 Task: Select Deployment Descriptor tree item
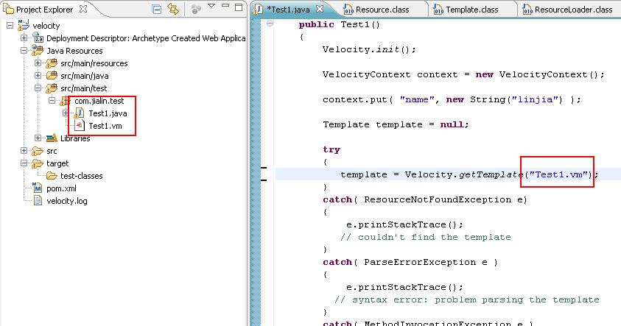coord(146,38)
